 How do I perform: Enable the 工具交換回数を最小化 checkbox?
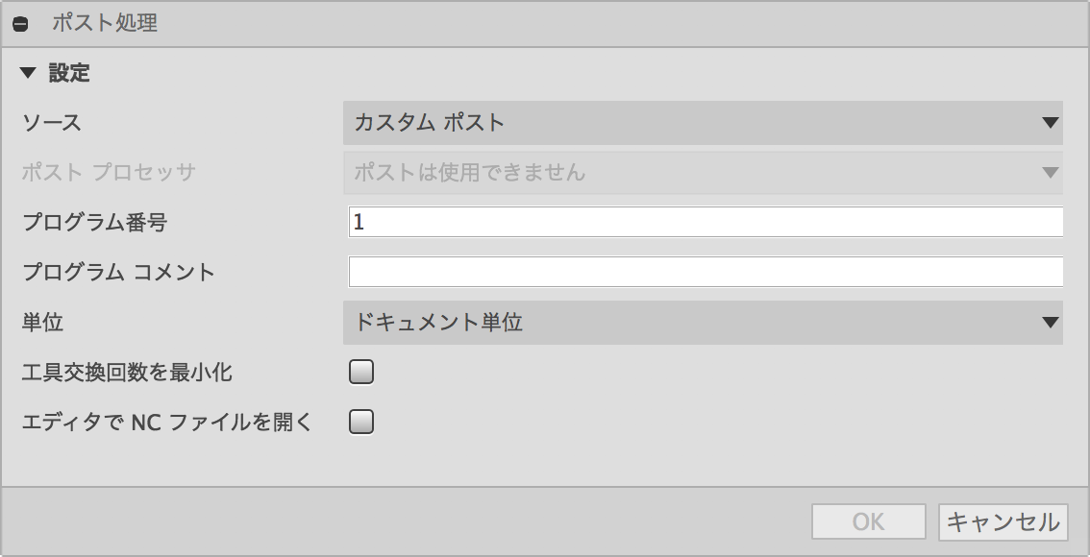(x=360, y=372)
